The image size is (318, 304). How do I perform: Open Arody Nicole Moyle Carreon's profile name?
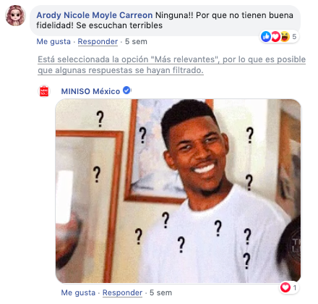(95, 15)
